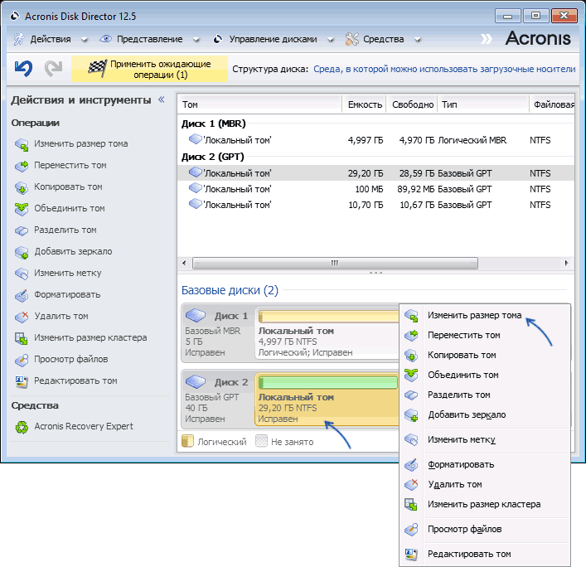Show hidden toolbar items via double chevron
The image size is (586, 567).
487,39
